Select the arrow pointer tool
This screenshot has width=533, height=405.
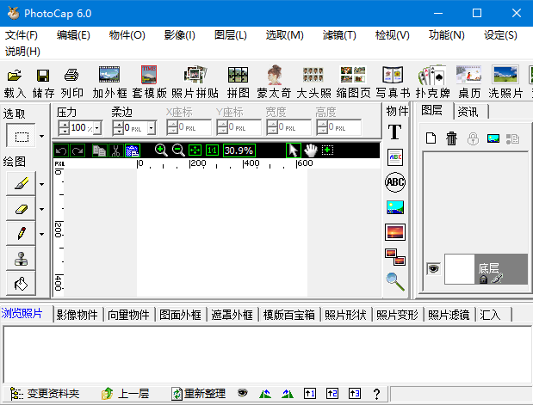coord(294,150)
